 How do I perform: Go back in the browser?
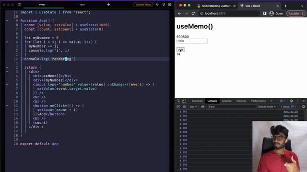pyautogui.click(x=179, y=13)
